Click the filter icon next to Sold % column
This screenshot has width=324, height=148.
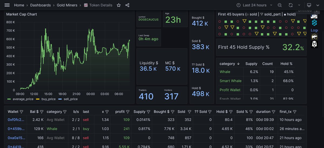coord(251,112)
